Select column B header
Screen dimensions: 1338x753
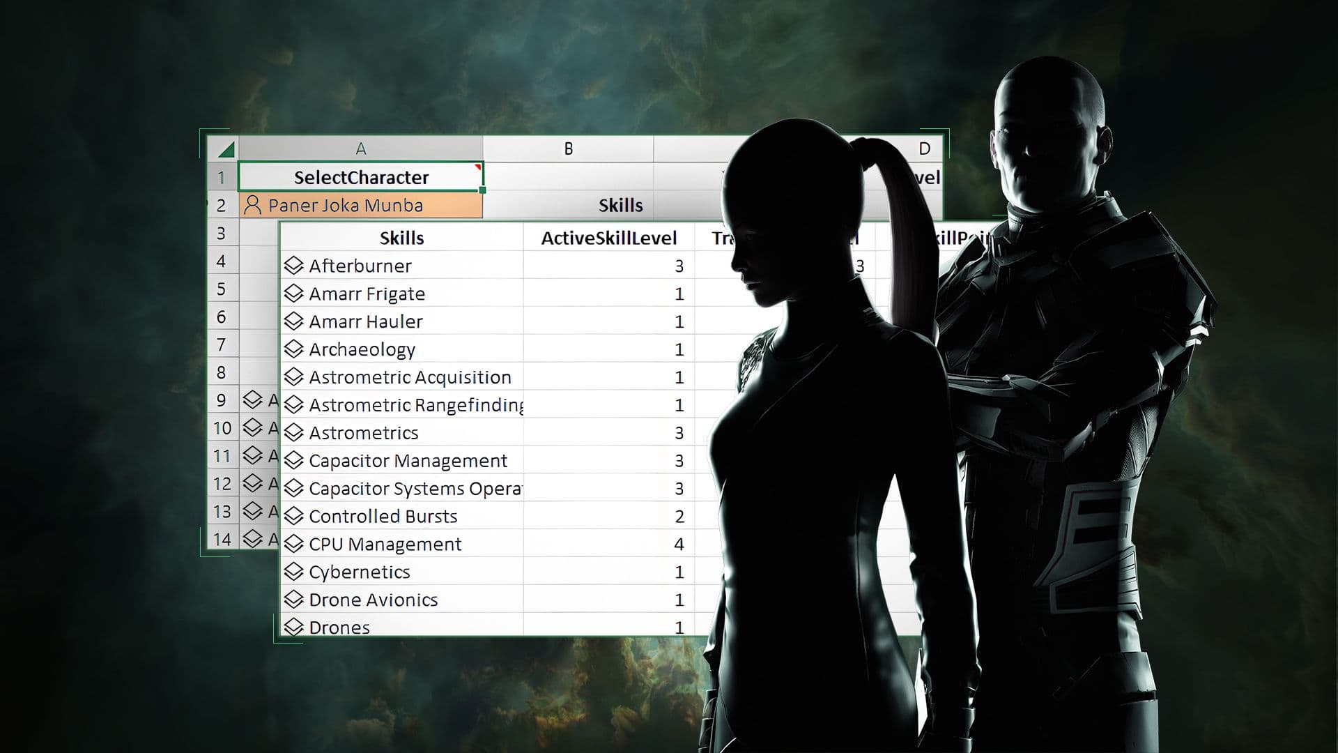[568, 148]
